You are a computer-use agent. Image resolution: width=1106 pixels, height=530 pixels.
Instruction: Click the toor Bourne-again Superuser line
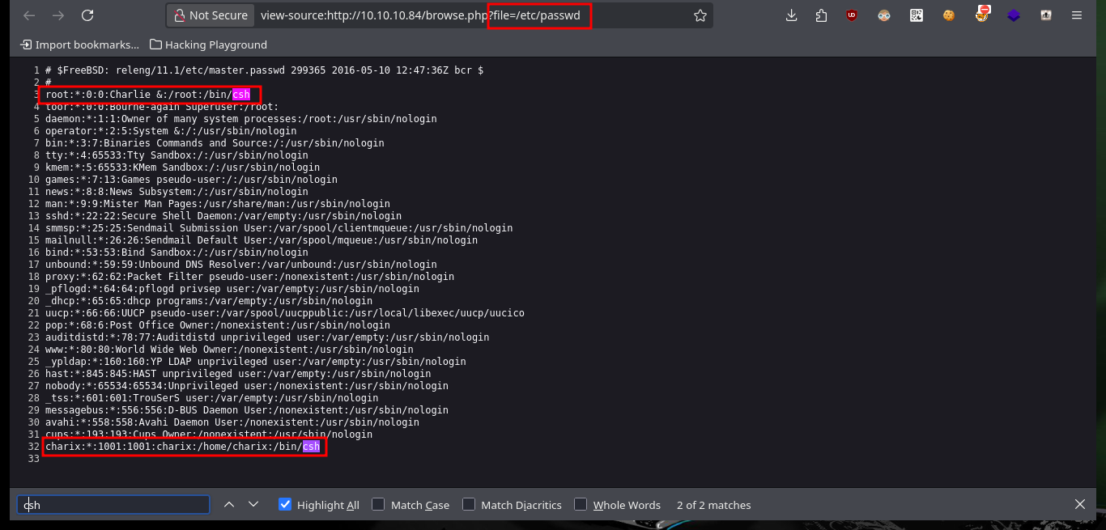coord(162,107)
